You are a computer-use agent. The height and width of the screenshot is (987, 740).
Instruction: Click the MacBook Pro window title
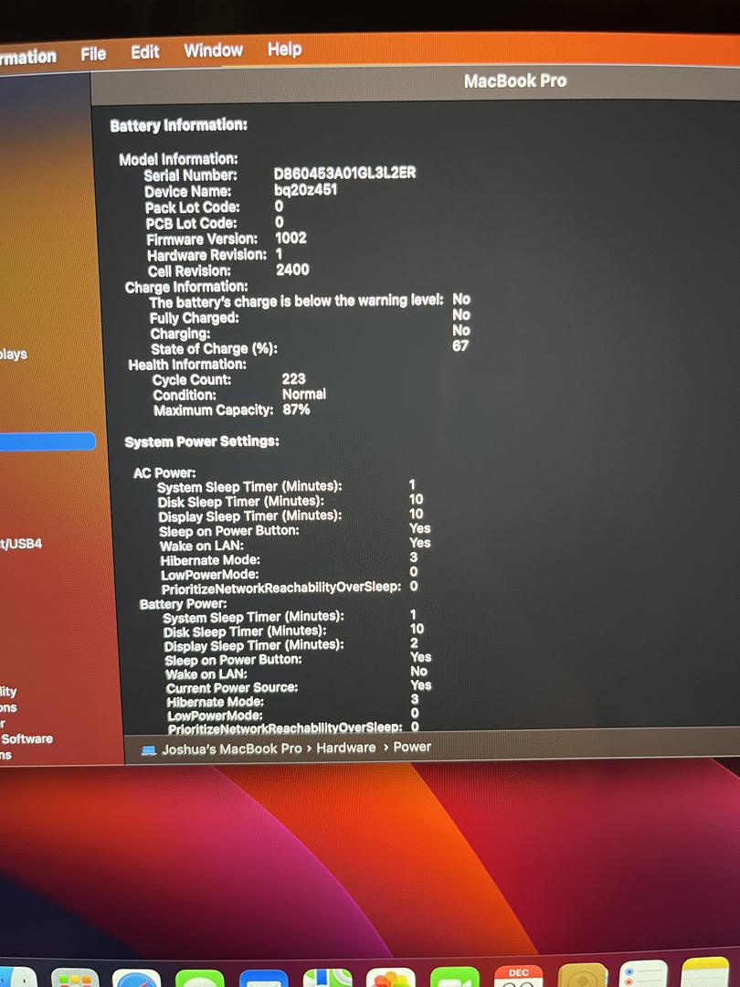pos(515,80)
